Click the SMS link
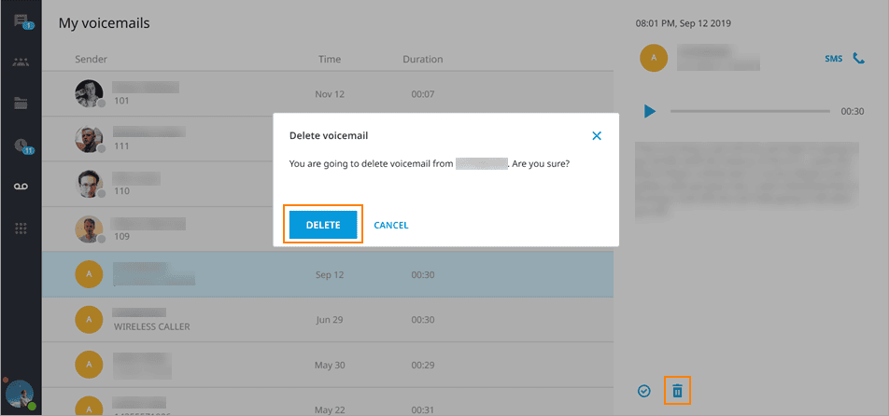 (833, 59)
